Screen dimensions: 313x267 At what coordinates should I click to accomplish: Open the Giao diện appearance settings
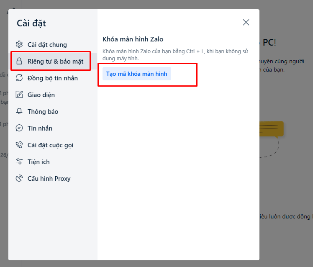click(41, 95)
